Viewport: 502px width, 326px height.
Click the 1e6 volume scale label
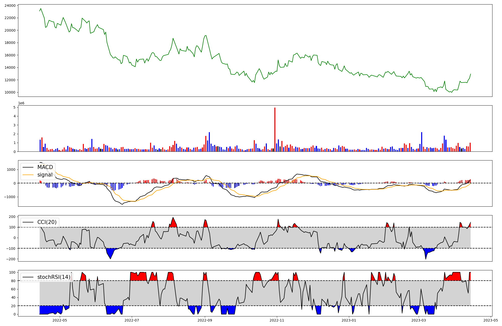[x=21, y=103]
